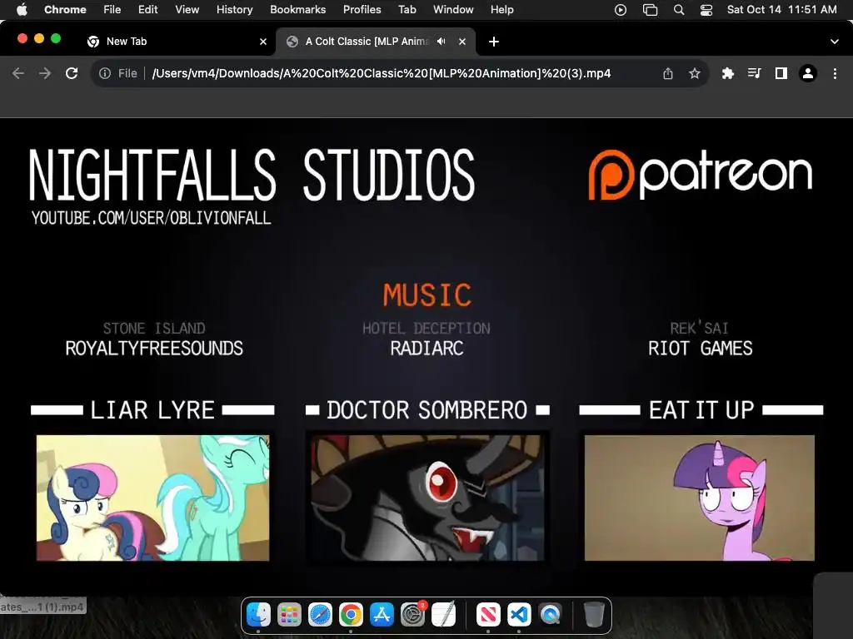
Task: Click the Nightfalls Studios title
Action: 252,175
